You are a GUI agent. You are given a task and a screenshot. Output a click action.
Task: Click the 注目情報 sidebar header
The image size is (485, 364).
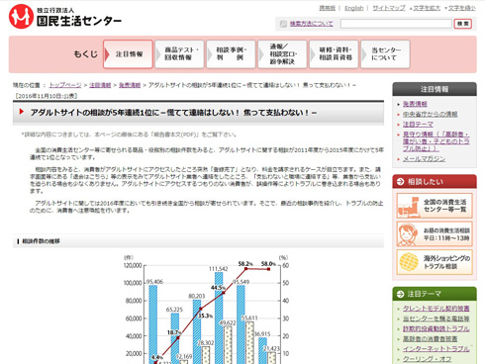tap(435, 89)
